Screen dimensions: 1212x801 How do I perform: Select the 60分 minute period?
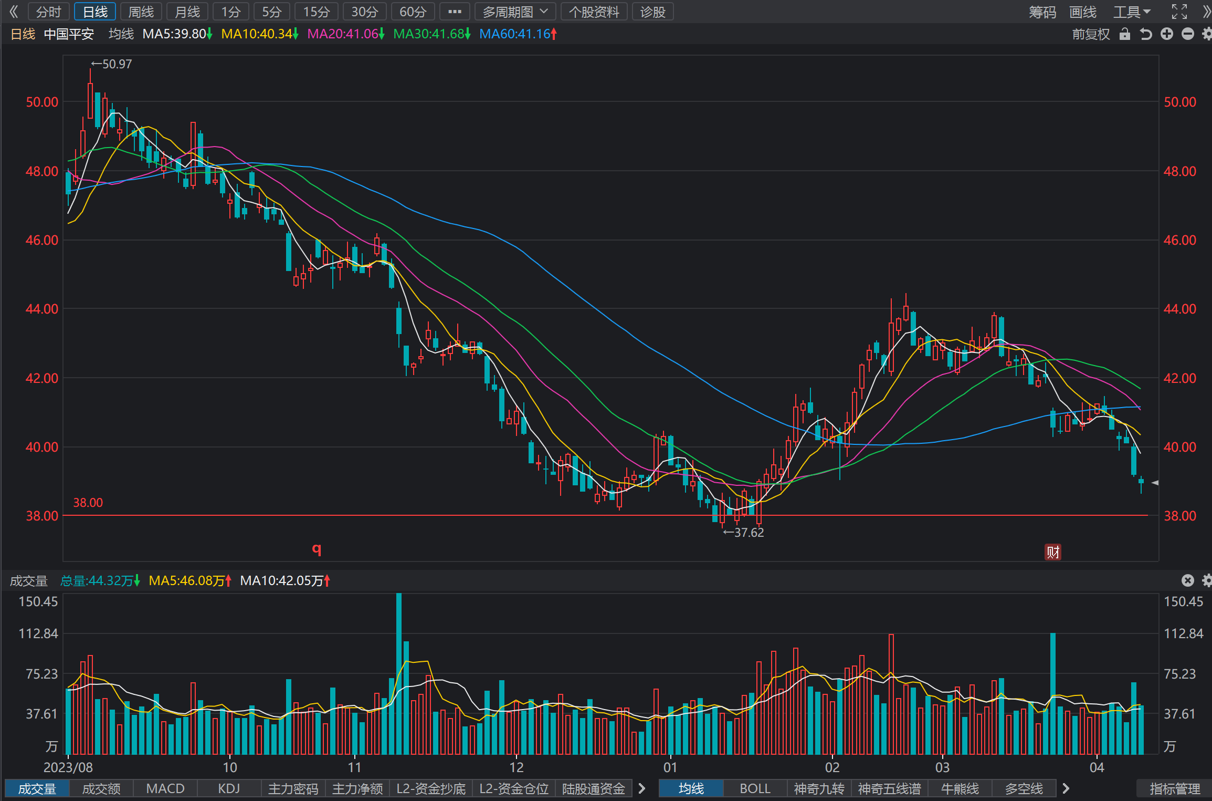click(413, 12)
